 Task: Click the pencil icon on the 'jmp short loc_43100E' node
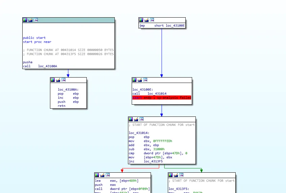click(147, 20)
